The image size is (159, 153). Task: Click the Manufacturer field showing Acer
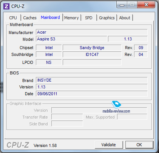[x=91, y=32]
